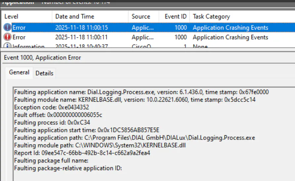Click the 'Event 1000, Application Error' pane title

(42, 58)
